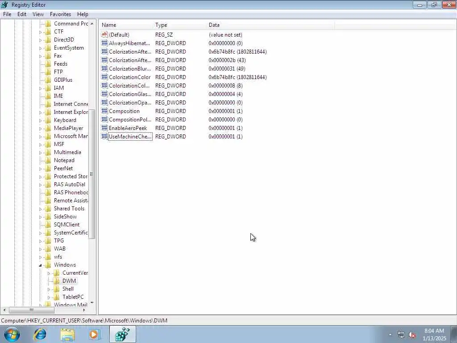
Task: Expand the TabletPC tree node
Action: pyautogui.click(x=49, y=297)
